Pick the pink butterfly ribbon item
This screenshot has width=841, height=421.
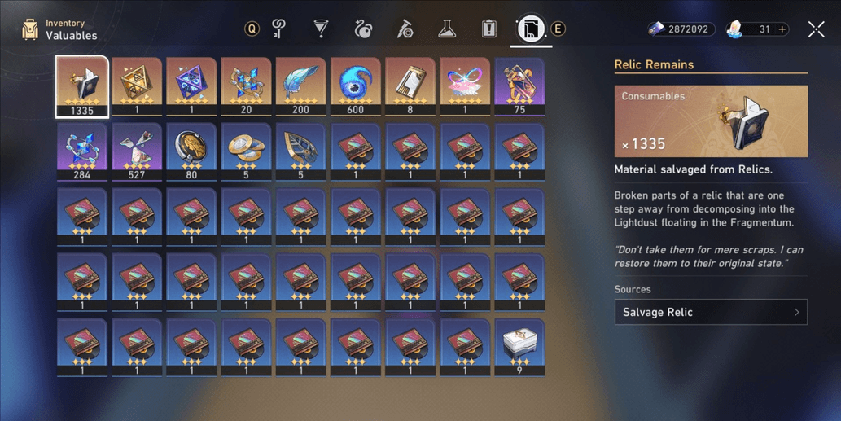[x=465, y=86]
